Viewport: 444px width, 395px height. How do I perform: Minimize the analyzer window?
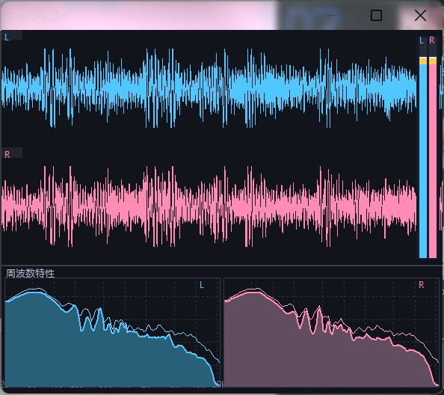click(x=332, y=15)
